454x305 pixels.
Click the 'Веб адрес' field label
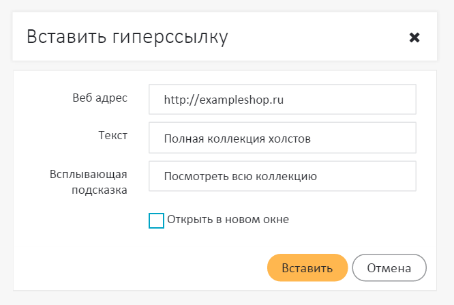click(x=100, y=97)
